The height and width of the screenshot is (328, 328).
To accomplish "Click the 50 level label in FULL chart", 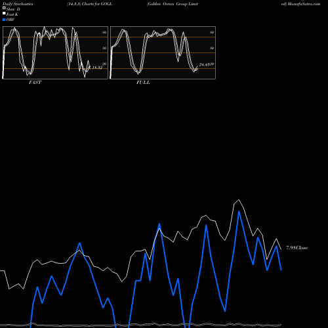I will point(212,48).
